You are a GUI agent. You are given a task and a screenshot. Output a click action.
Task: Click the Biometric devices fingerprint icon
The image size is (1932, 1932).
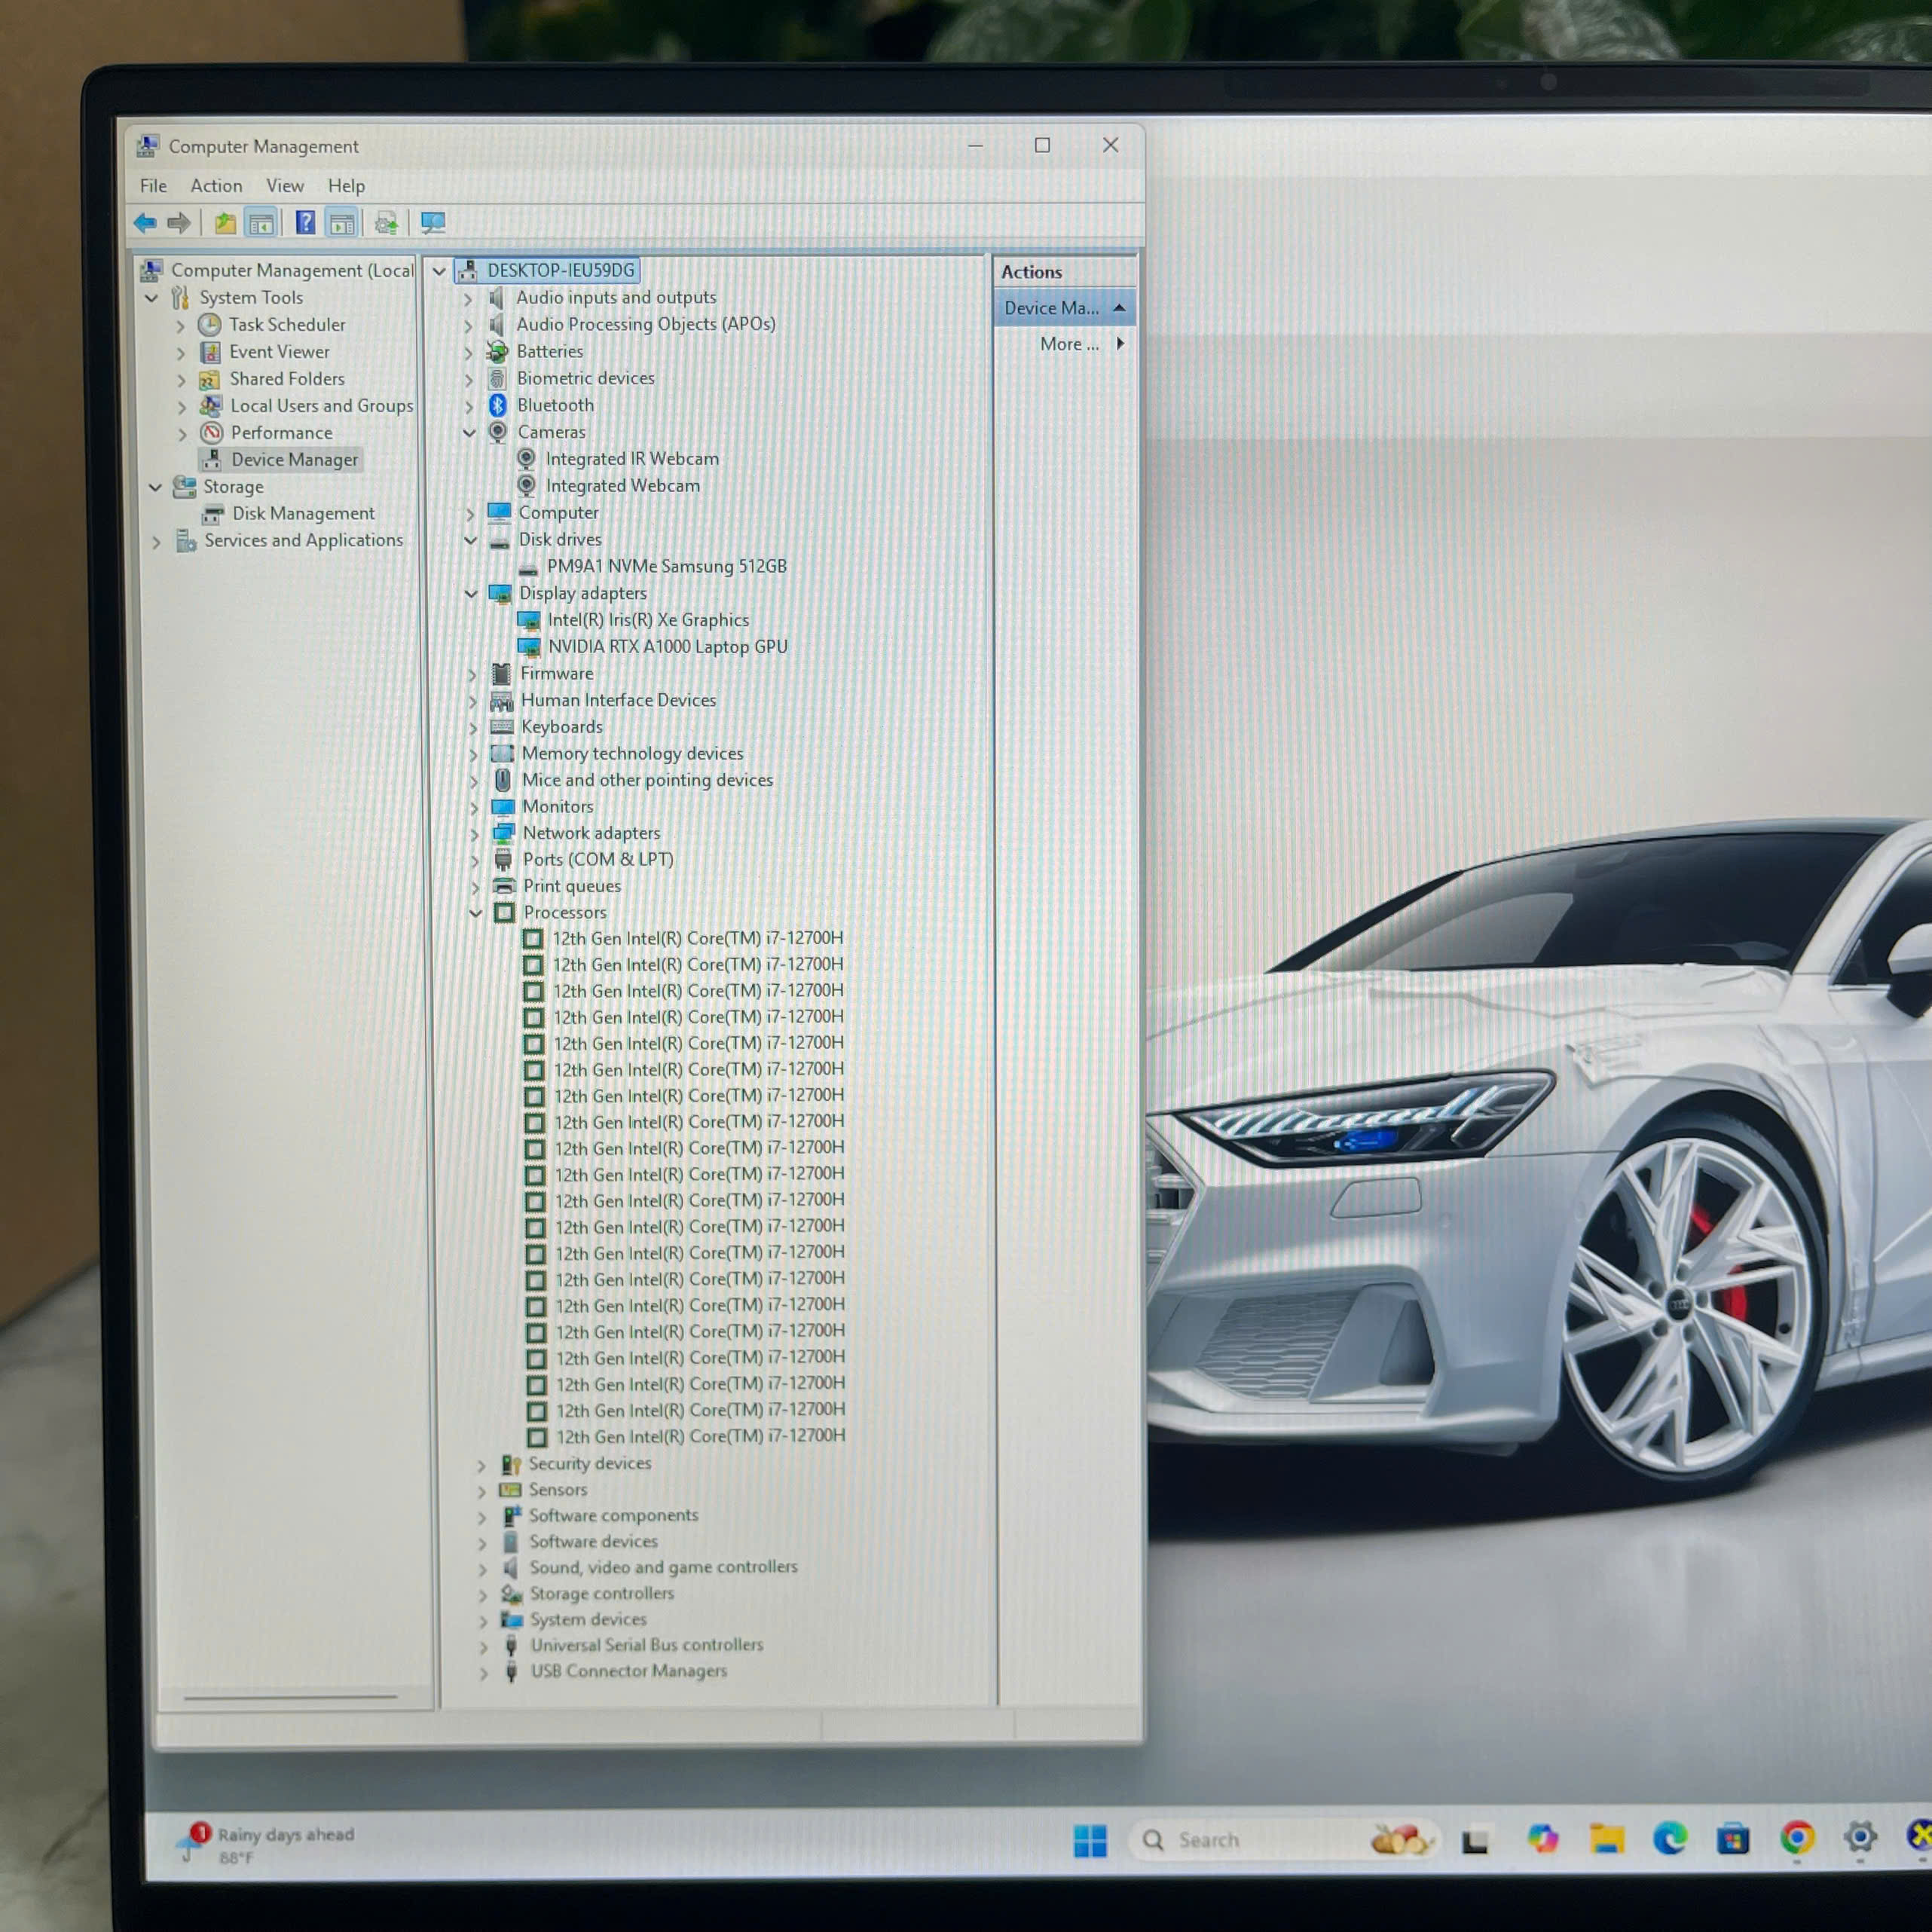click(x=497, y=378)
